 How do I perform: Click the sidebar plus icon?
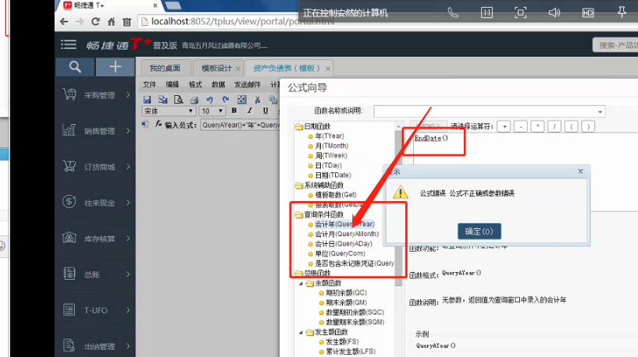115,66
